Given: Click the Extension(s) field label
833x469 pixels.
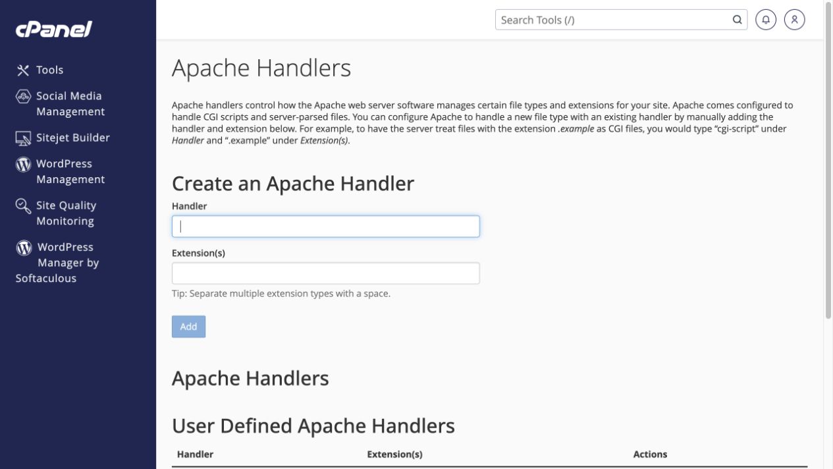Looking at the screenshot, I should (198, 253).
